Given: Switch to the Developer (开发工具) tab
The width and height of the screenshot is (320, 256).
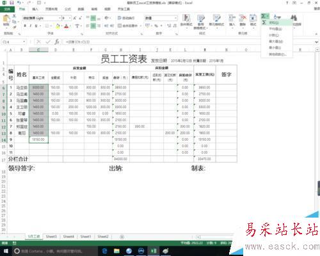Looking at the screenshot, I should (124, 9).
